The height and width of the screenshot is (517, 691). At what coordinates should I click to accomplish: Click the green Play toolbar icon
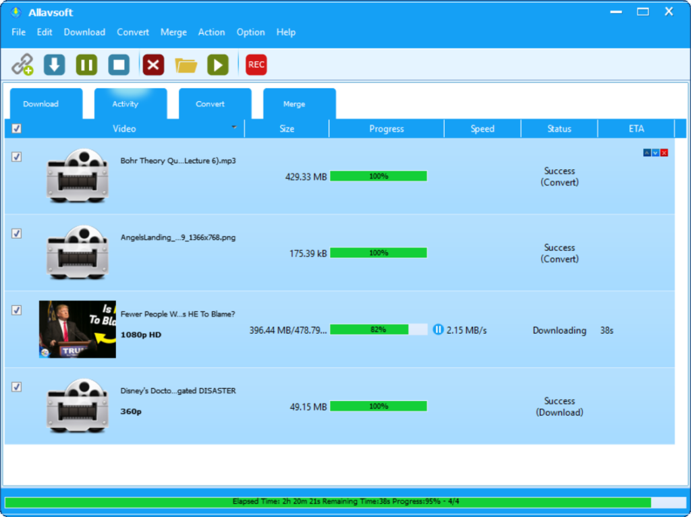[217, 64]
